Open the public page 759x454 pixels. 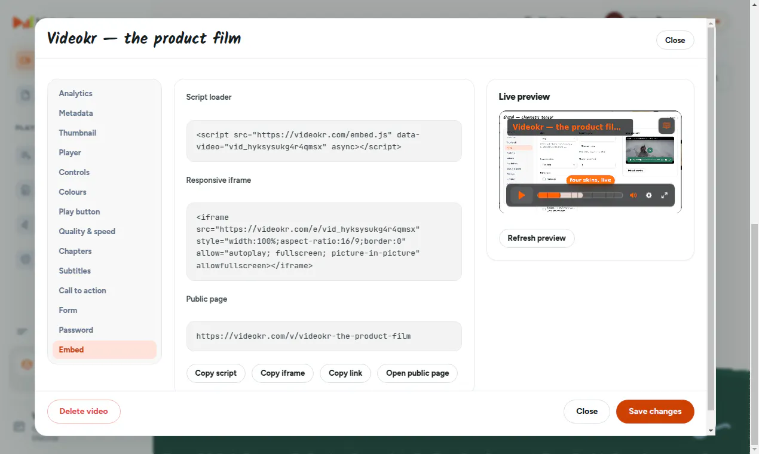[x=417, y=373]
